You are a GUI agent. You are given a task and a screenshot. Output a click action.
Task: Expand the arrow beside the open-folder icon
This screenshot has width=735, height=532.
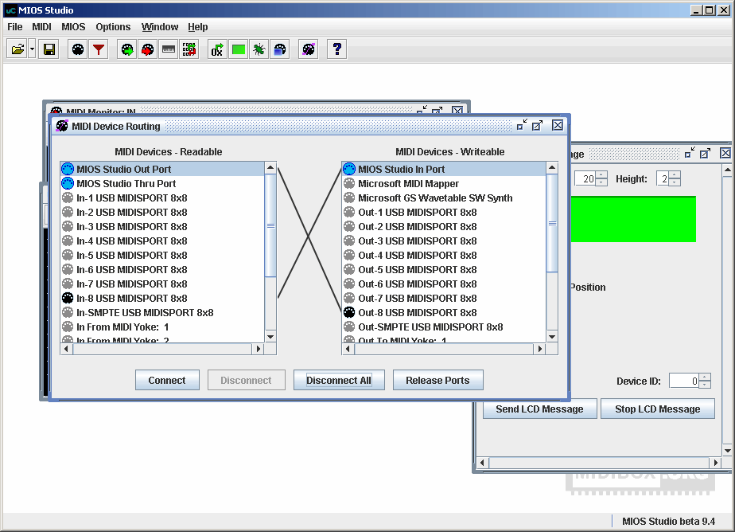coord(32,49)
